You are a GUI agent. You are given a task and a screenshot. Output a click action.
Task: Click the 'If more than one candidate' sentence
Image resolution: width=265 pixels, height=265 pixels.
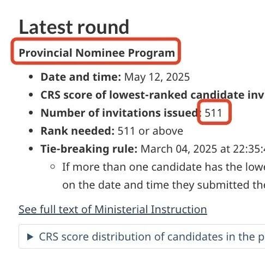coord(164,167)
